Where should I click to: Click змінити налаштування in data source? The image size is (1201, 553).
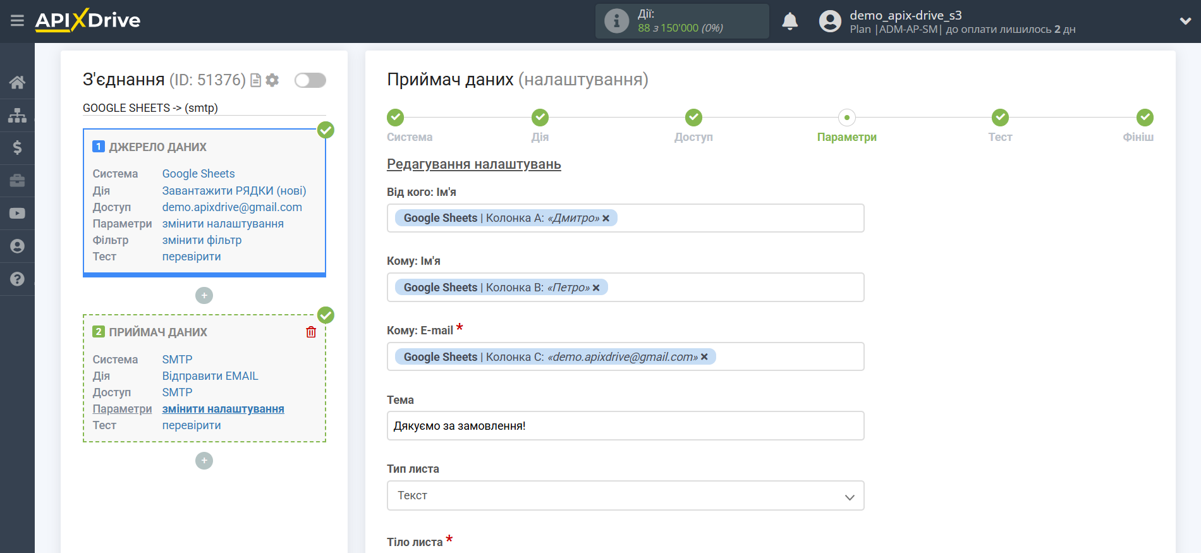click(x=223, y=224)
